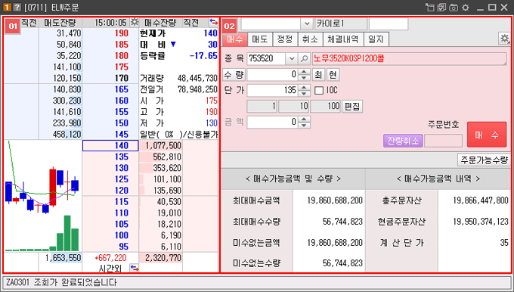Click total bid quantity 2,320,770
This screenshot has height=292, width=514.
(x=163, y=258)
